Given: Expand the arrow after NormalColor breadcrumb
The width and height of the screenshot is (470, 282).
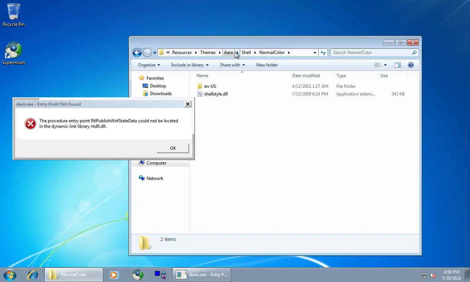Looking at the screenshot, I should pos(289,53).
